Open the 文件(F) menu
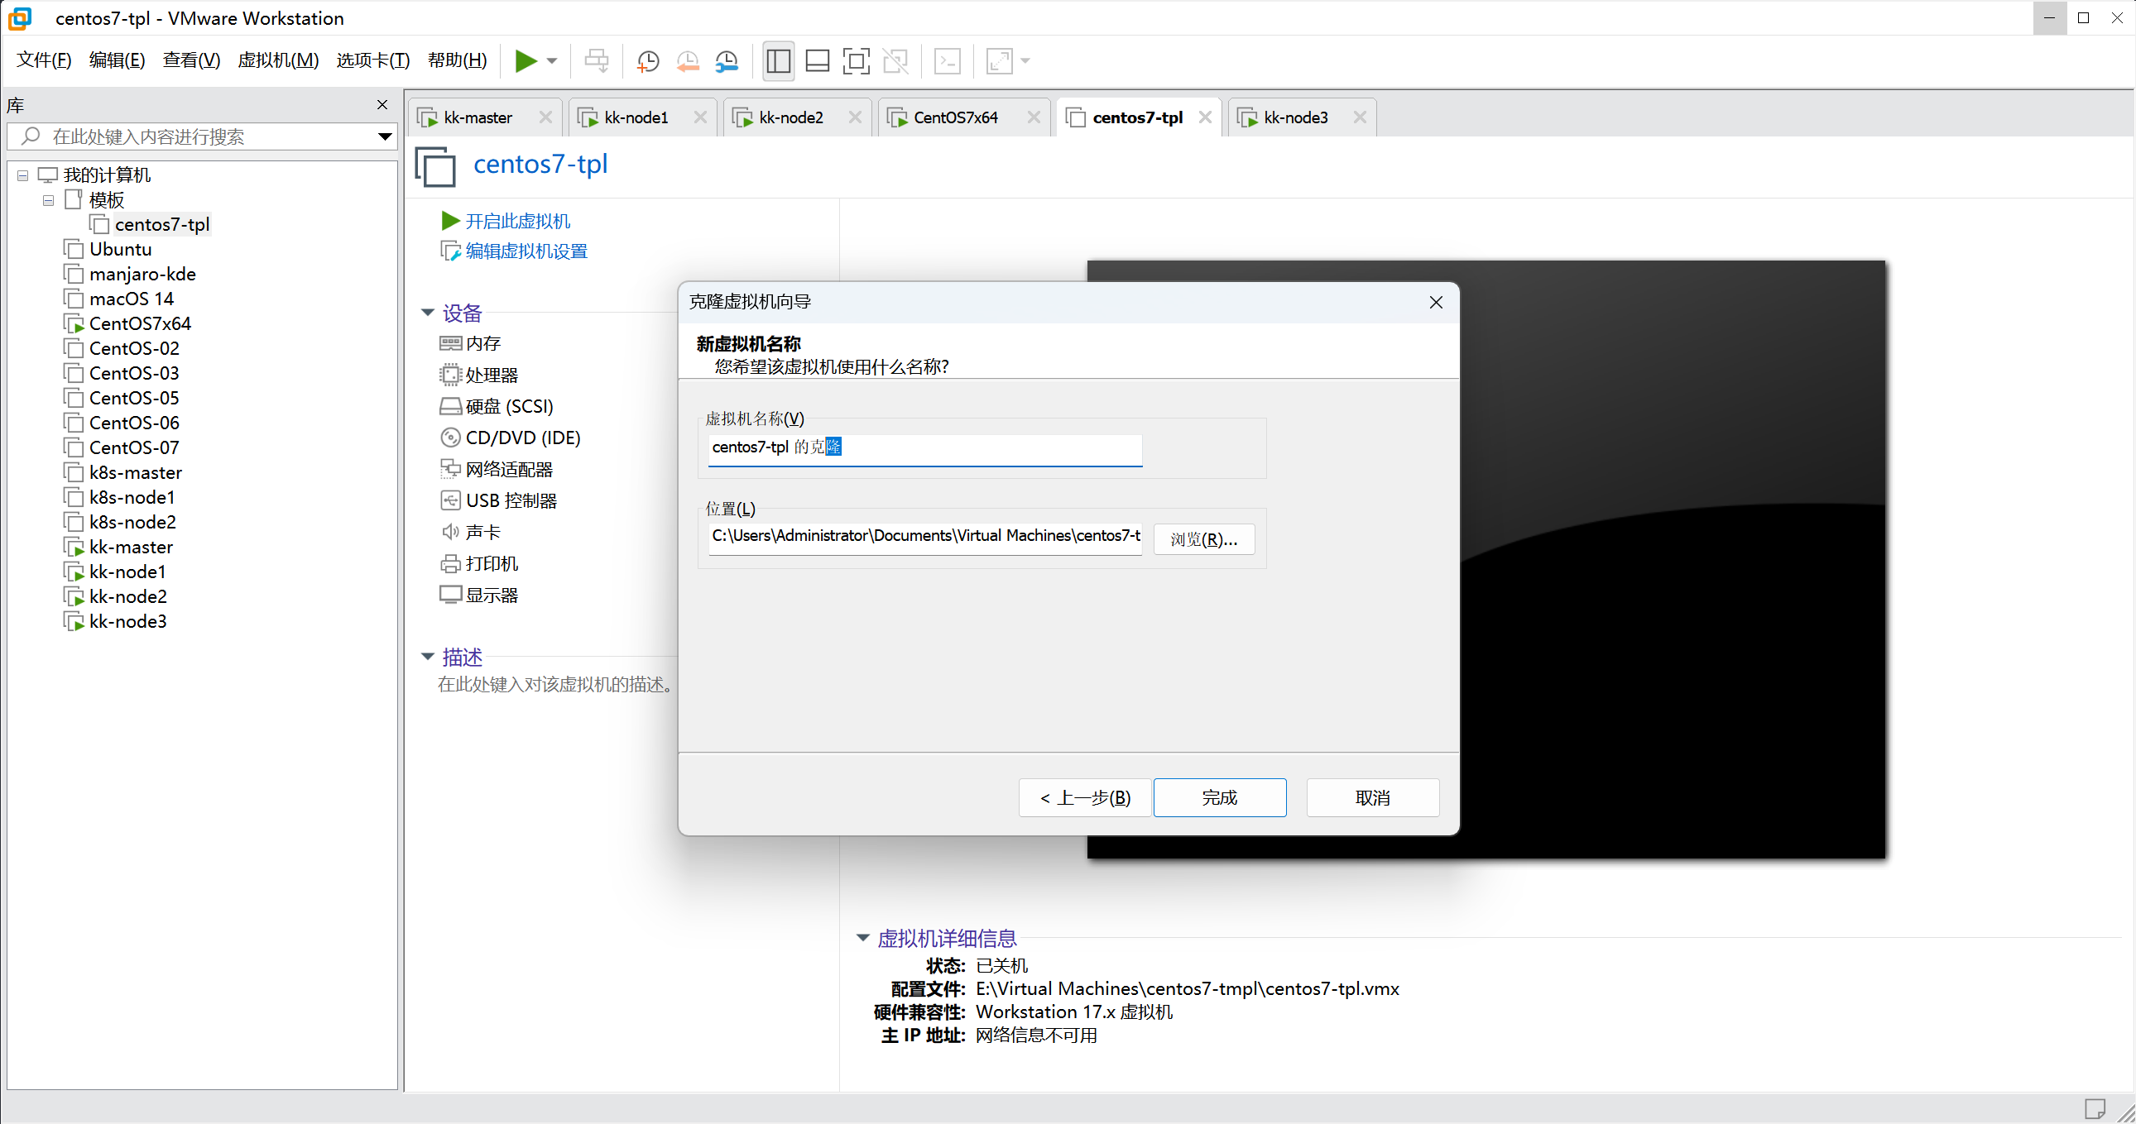Viewport: 2136px width, 1124px height. [x=43, y=60]
